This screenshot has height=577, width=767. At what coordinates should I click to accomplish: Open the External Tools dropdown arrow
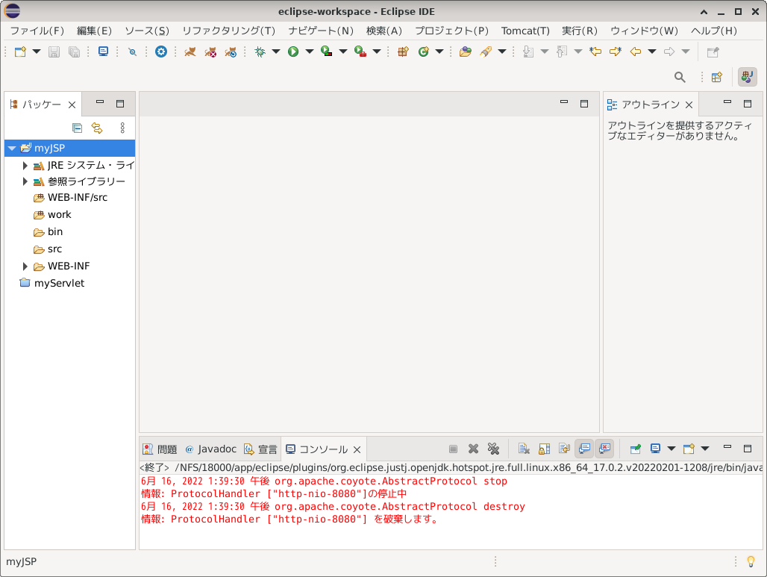[x=377, y=52]
